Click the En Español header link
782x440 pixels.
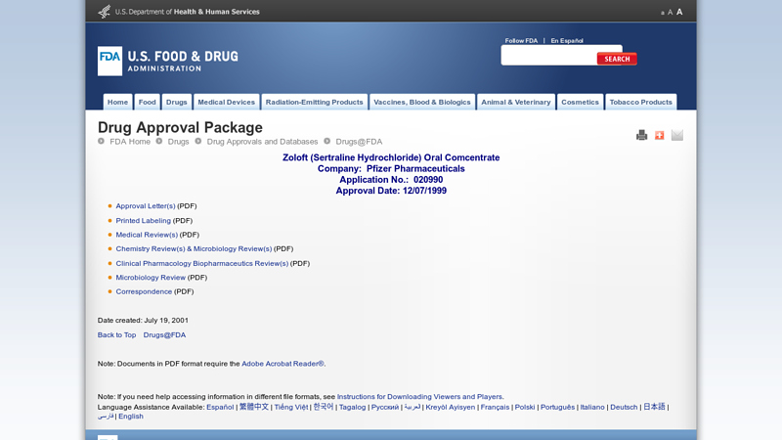pyautogui.click(x=567, y=41)
